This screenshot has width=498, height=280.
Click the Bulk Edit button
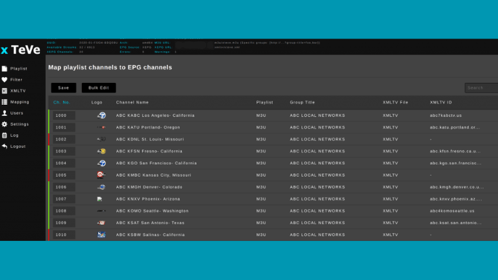99,88
